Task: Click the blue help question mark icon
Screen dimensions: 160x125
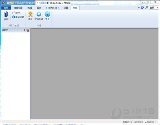Action: pyautogui.click(x=142, y=7)
